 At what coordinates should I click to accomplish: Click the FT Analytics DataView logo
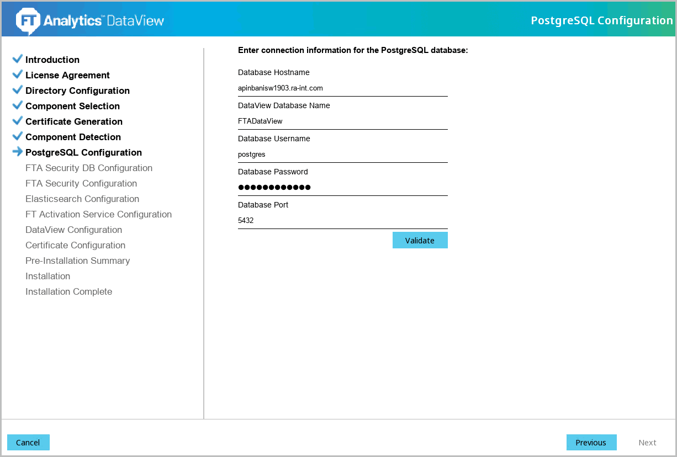[90, 20]
